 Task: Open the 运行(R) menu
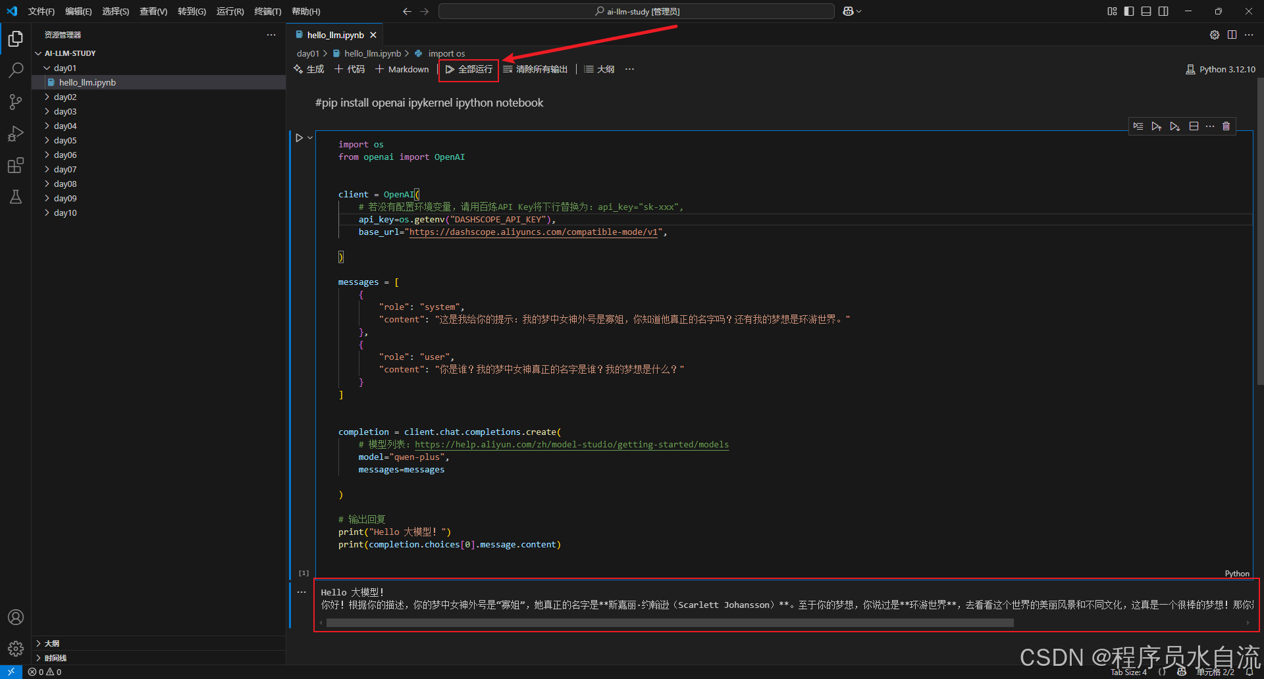coord(230,11)
